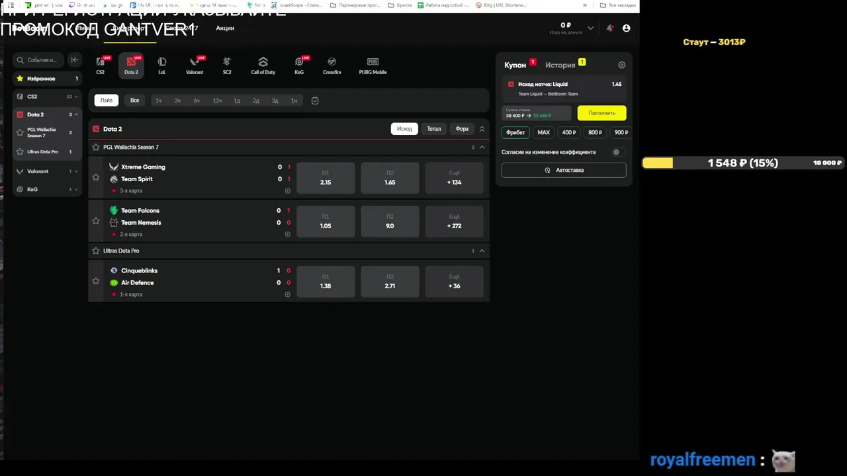
Task: Enable the Все filter
Action: coord(135,100)
